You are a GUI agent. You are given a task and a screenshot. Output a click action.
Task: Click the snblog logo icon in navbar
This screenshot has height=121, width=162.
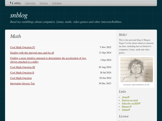tap(11, 3)
